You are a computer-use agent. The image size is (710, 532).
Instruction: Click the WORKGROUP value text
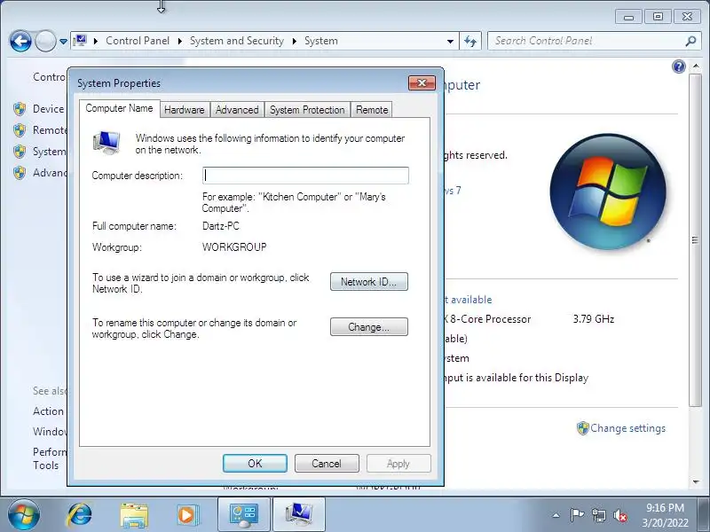(x=234, y=247)
